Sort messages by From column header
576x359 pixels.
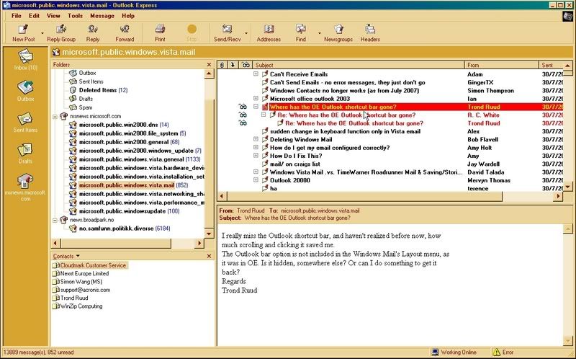pyautogui.click(x=502, y=65)
